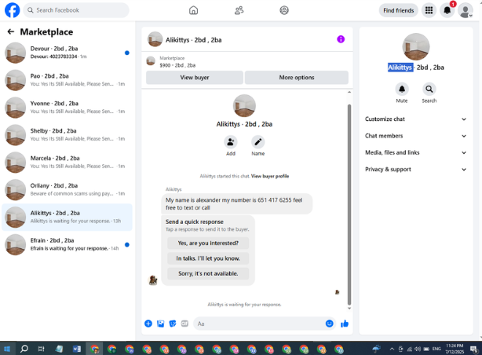Mute the conversation using the bell icon
Screen dimensions: 482x355
[402, 90]
